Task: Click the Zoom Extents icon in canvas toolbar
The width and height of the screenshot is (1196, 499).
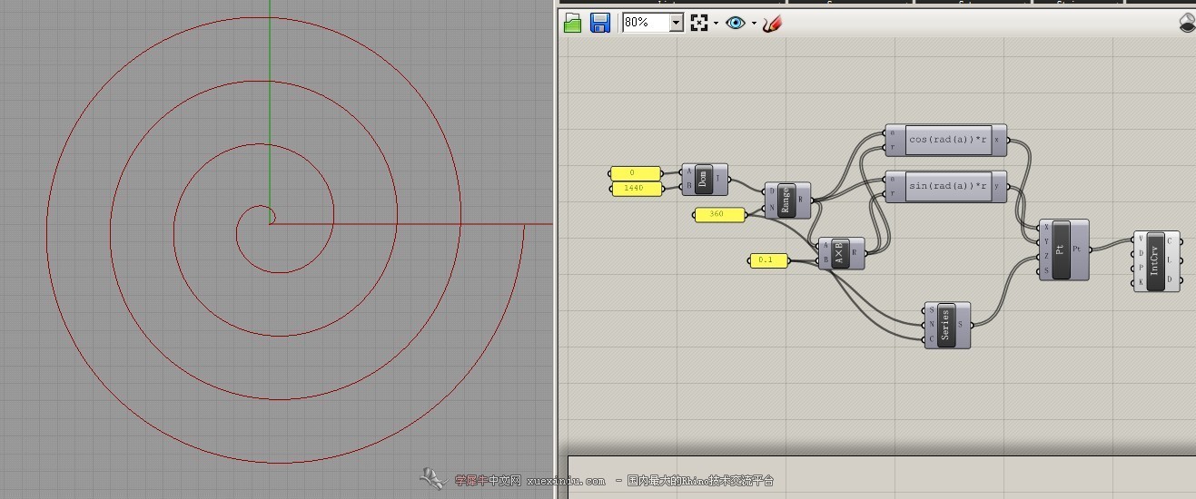Action: pyautogui.click(x=698, y=23)
